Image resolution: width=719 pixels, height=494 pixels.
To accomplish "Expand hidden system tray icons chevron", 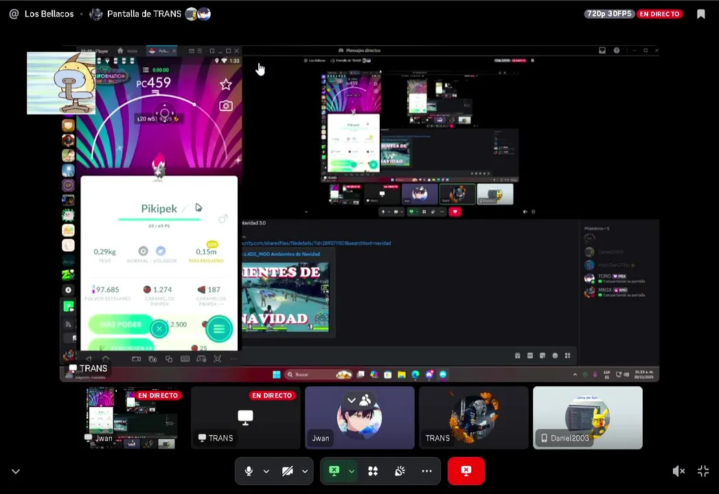I will (x=575, y=375).
